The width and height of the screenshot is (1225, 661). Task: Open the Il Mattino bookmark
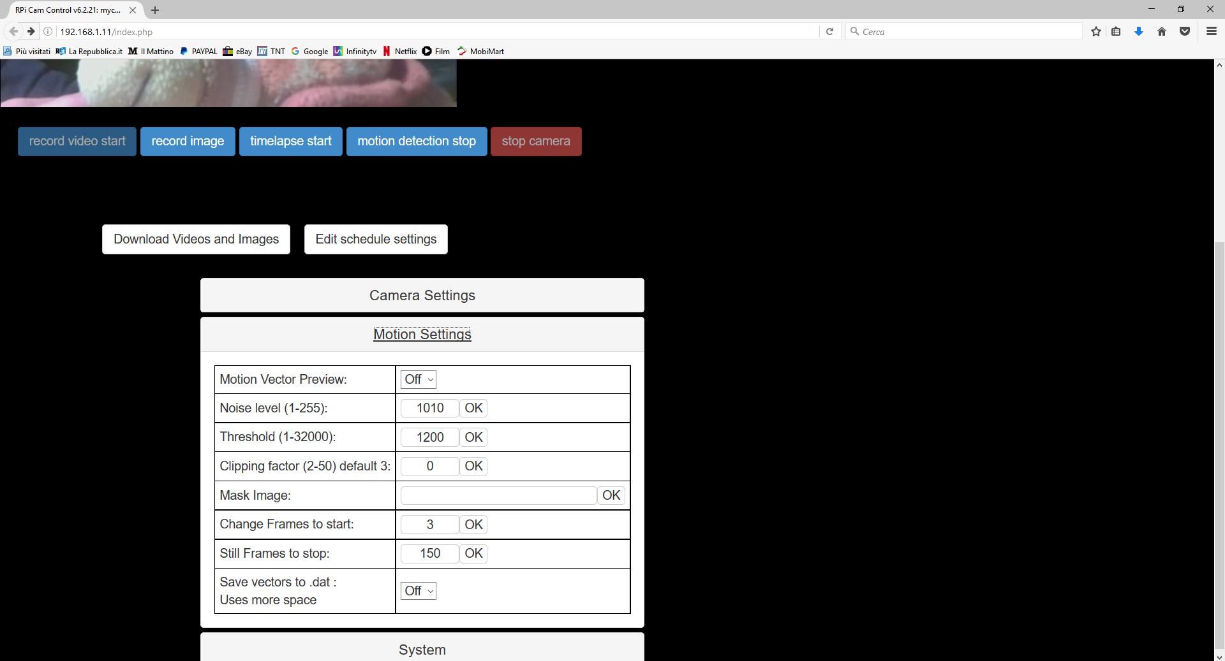tap(151, 51)
